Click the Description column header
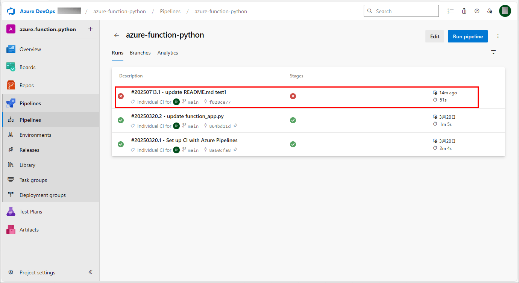 coord(131,76)
